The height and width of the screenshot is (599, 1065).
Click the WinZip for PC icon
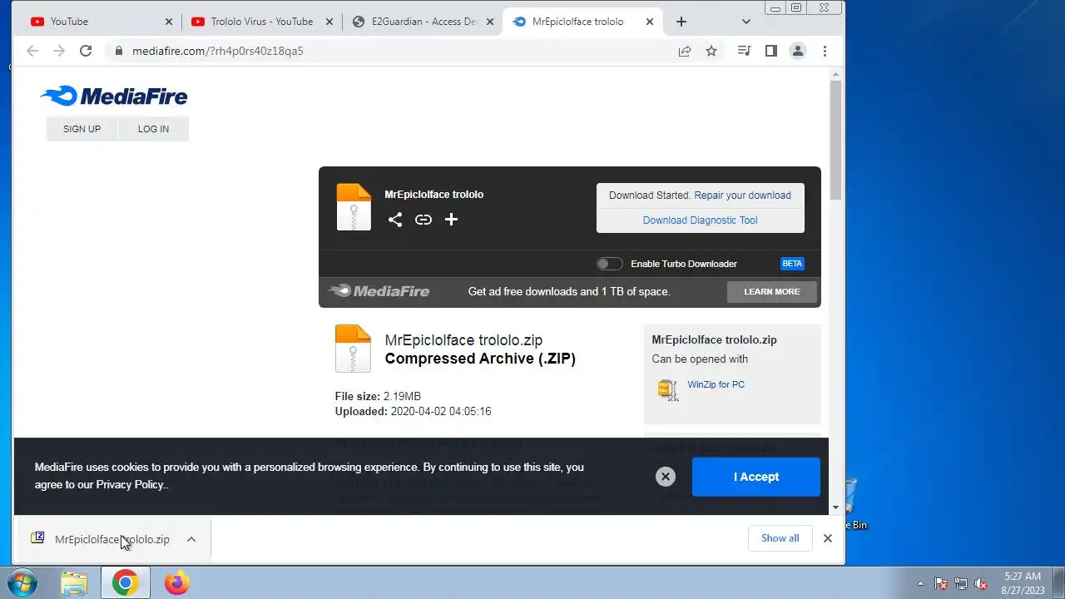(x=667, y=389)
